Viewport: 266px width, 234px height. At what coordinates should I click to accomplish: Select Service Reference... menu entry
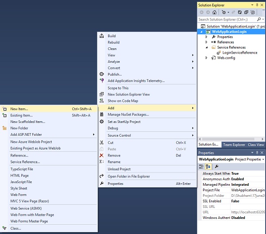click(25, 162)
